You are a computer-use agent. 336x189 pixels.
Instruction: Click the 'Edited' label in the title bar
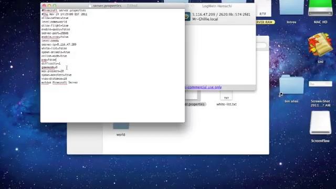[x=132, y=6]
